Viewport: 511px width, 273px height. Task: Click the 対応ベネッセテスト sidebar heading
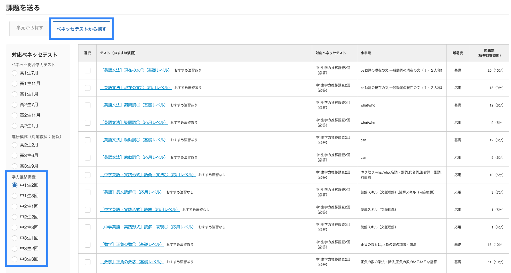35,55
